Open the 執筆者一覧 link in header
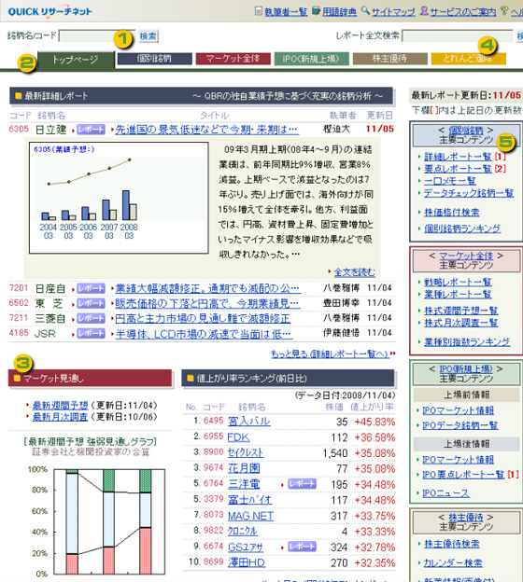 pos(286,12)
